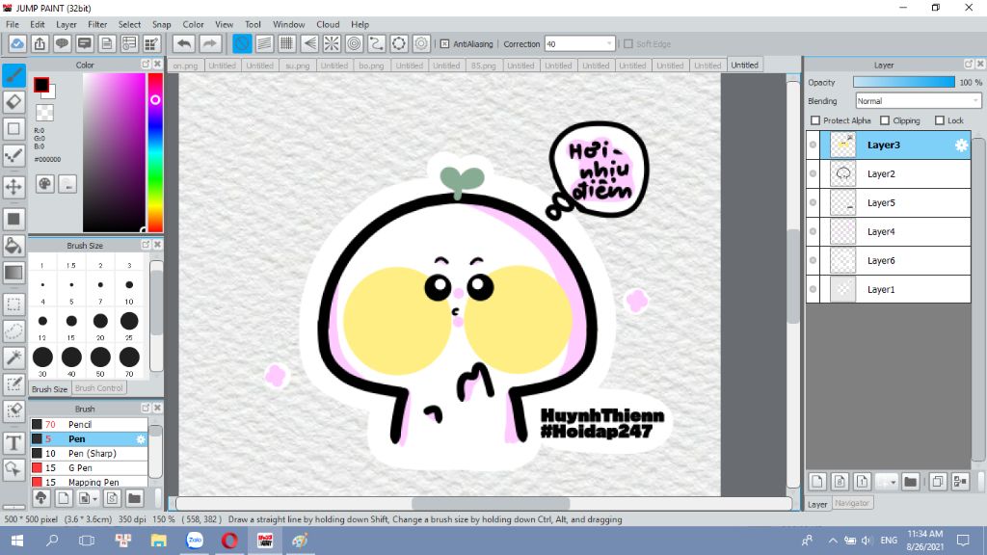The width and height of the screenshot is (987, 555).
Task: Hide Layer2 with its visibility dot
Action: [x=814, y=173]
